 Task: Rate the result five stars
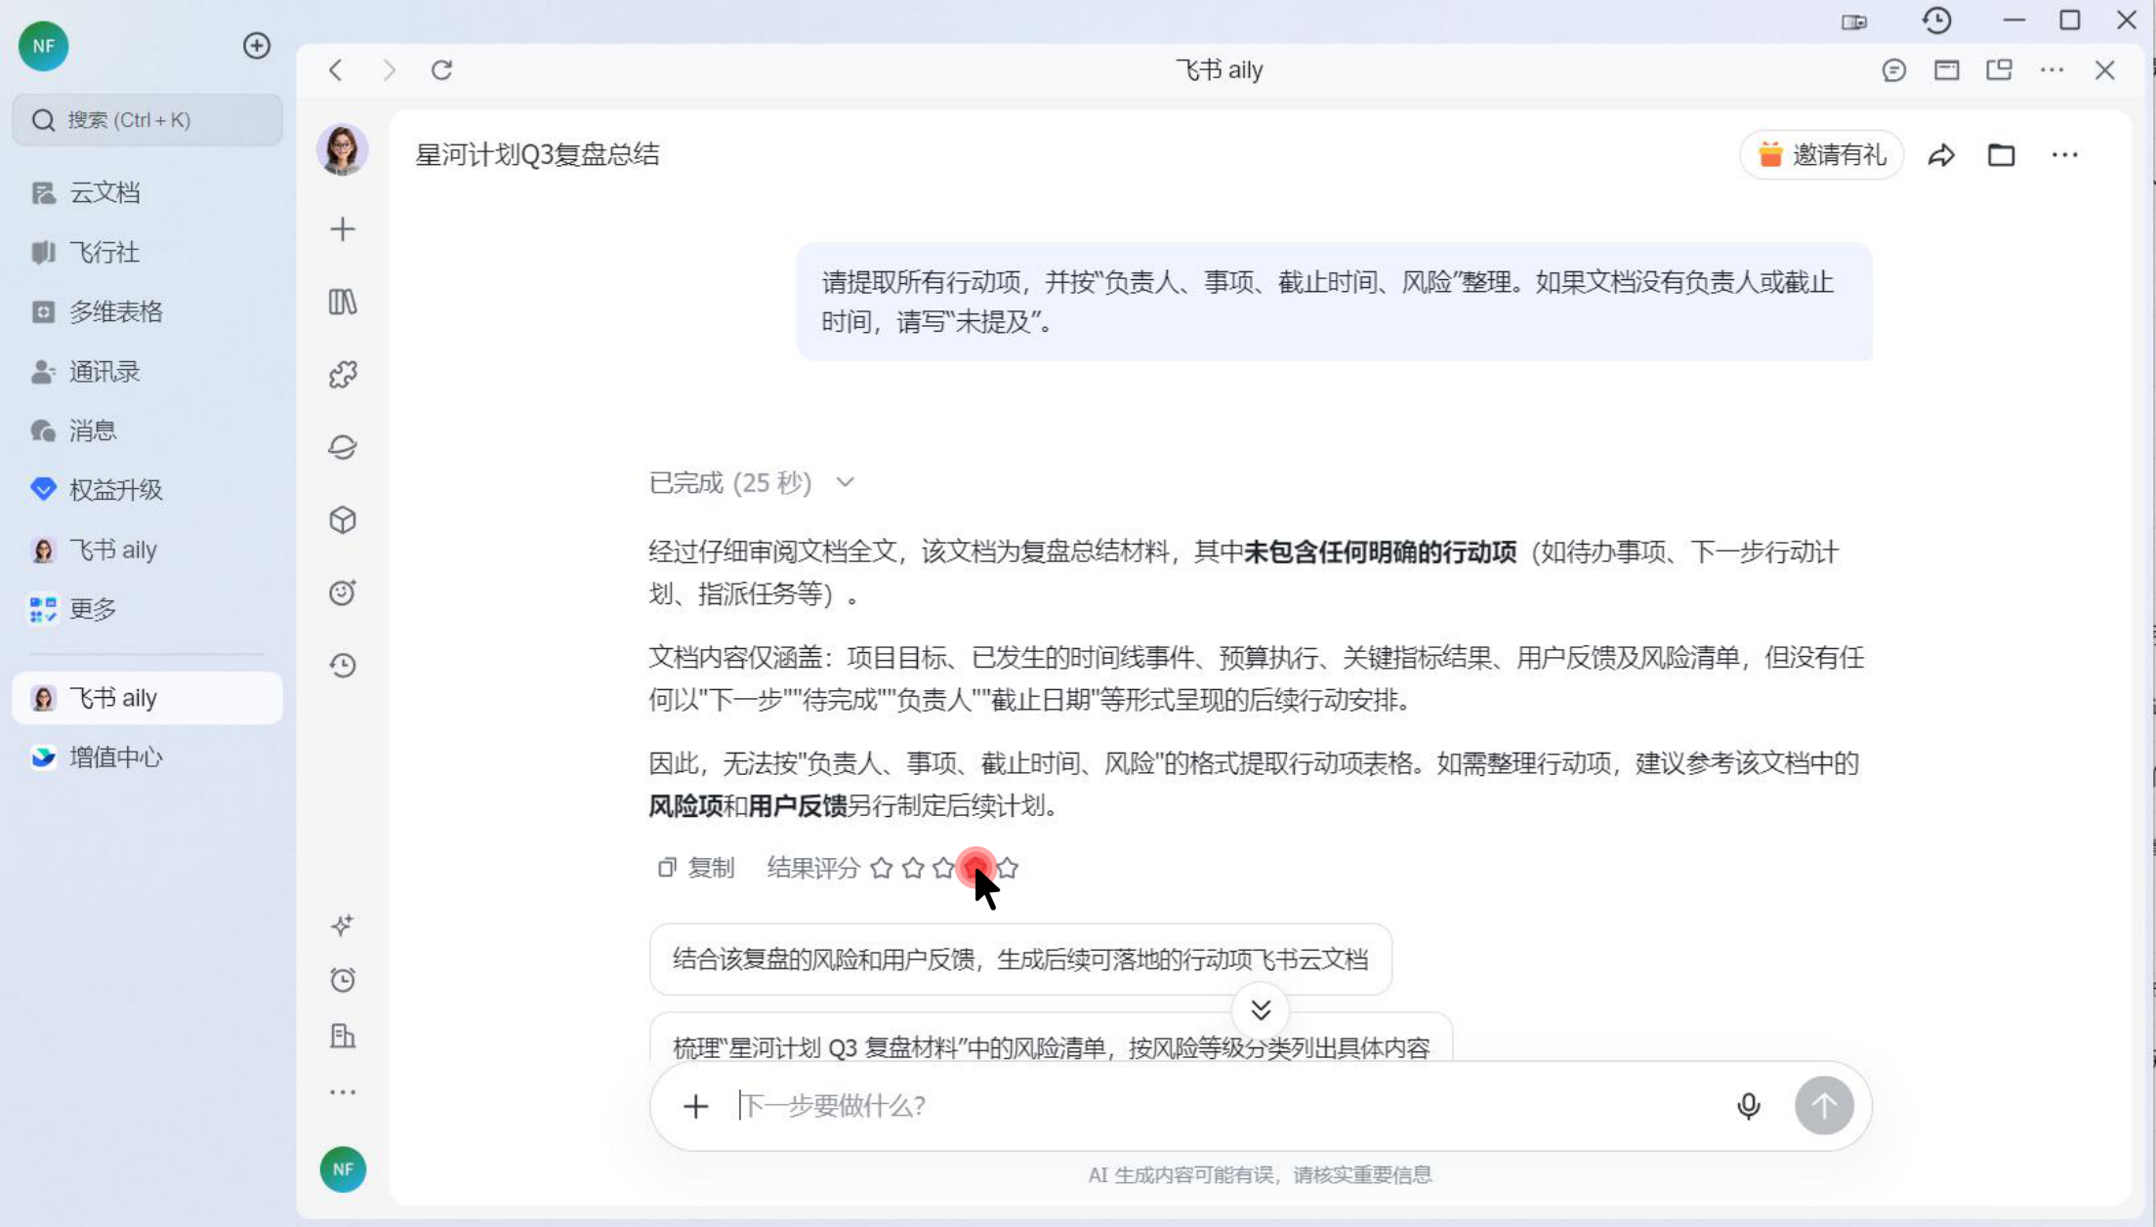point(1008,868)
